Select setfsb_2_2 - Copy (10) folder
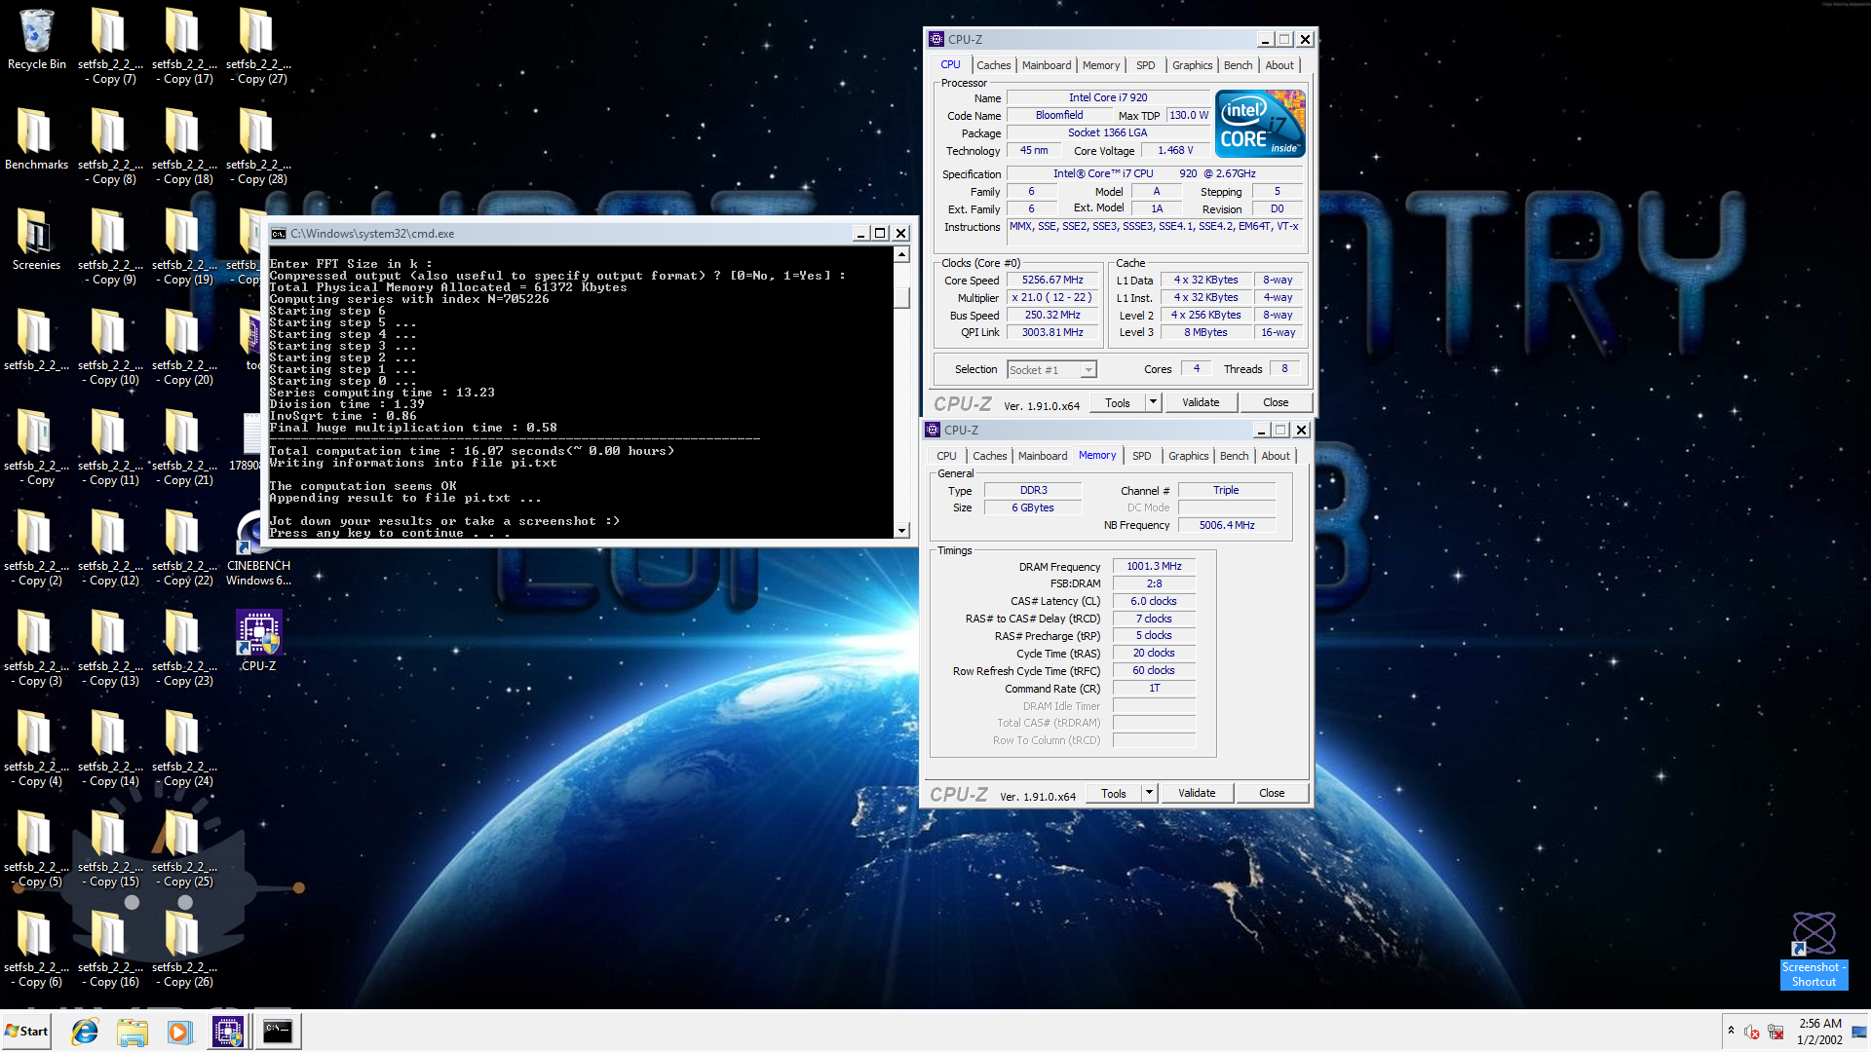 pos(110,347)
